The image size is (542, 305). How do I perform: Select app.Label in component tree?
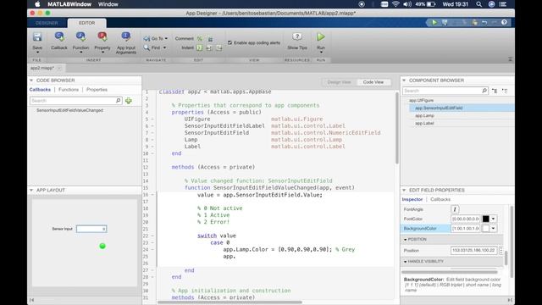[424, 123]
